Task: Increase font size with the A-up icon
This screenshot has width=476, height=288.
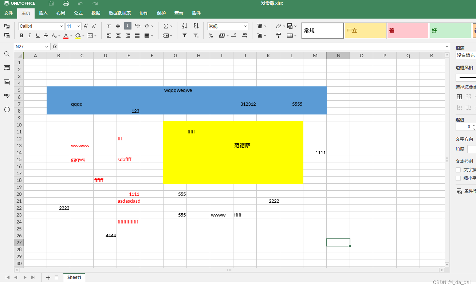Action: coord(86,26)
